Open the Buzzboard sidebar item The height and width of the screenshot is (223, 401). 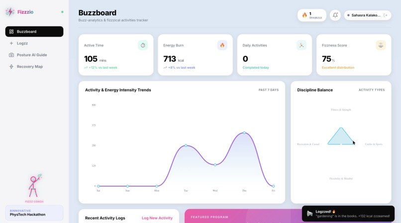coord(34,31)
